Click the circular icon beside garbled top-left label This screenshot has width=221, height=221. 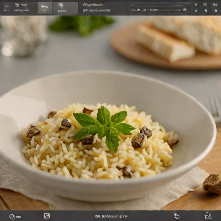pos(17,5)
